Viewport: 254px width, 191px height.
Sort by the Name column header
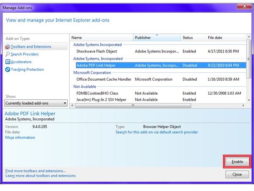click(x=102, y=37)
